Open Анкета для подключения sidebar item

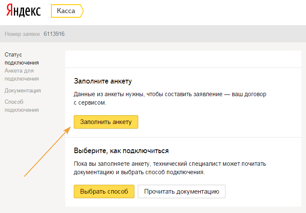(x=21, y=75)
